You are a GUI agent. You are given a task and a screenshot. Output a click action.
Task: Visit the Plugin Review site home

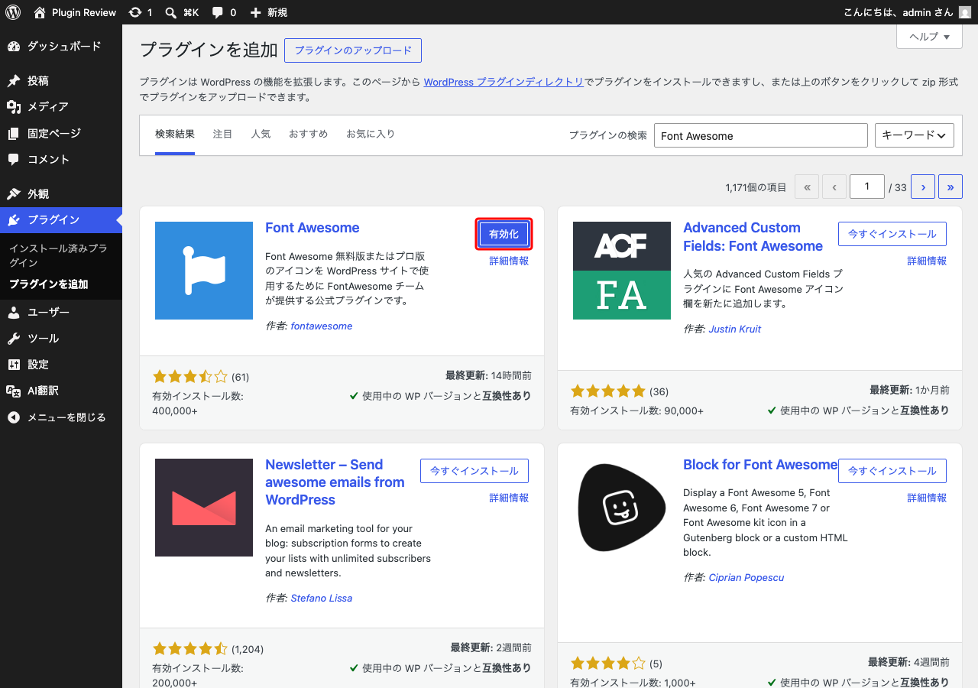click(75, 12)
